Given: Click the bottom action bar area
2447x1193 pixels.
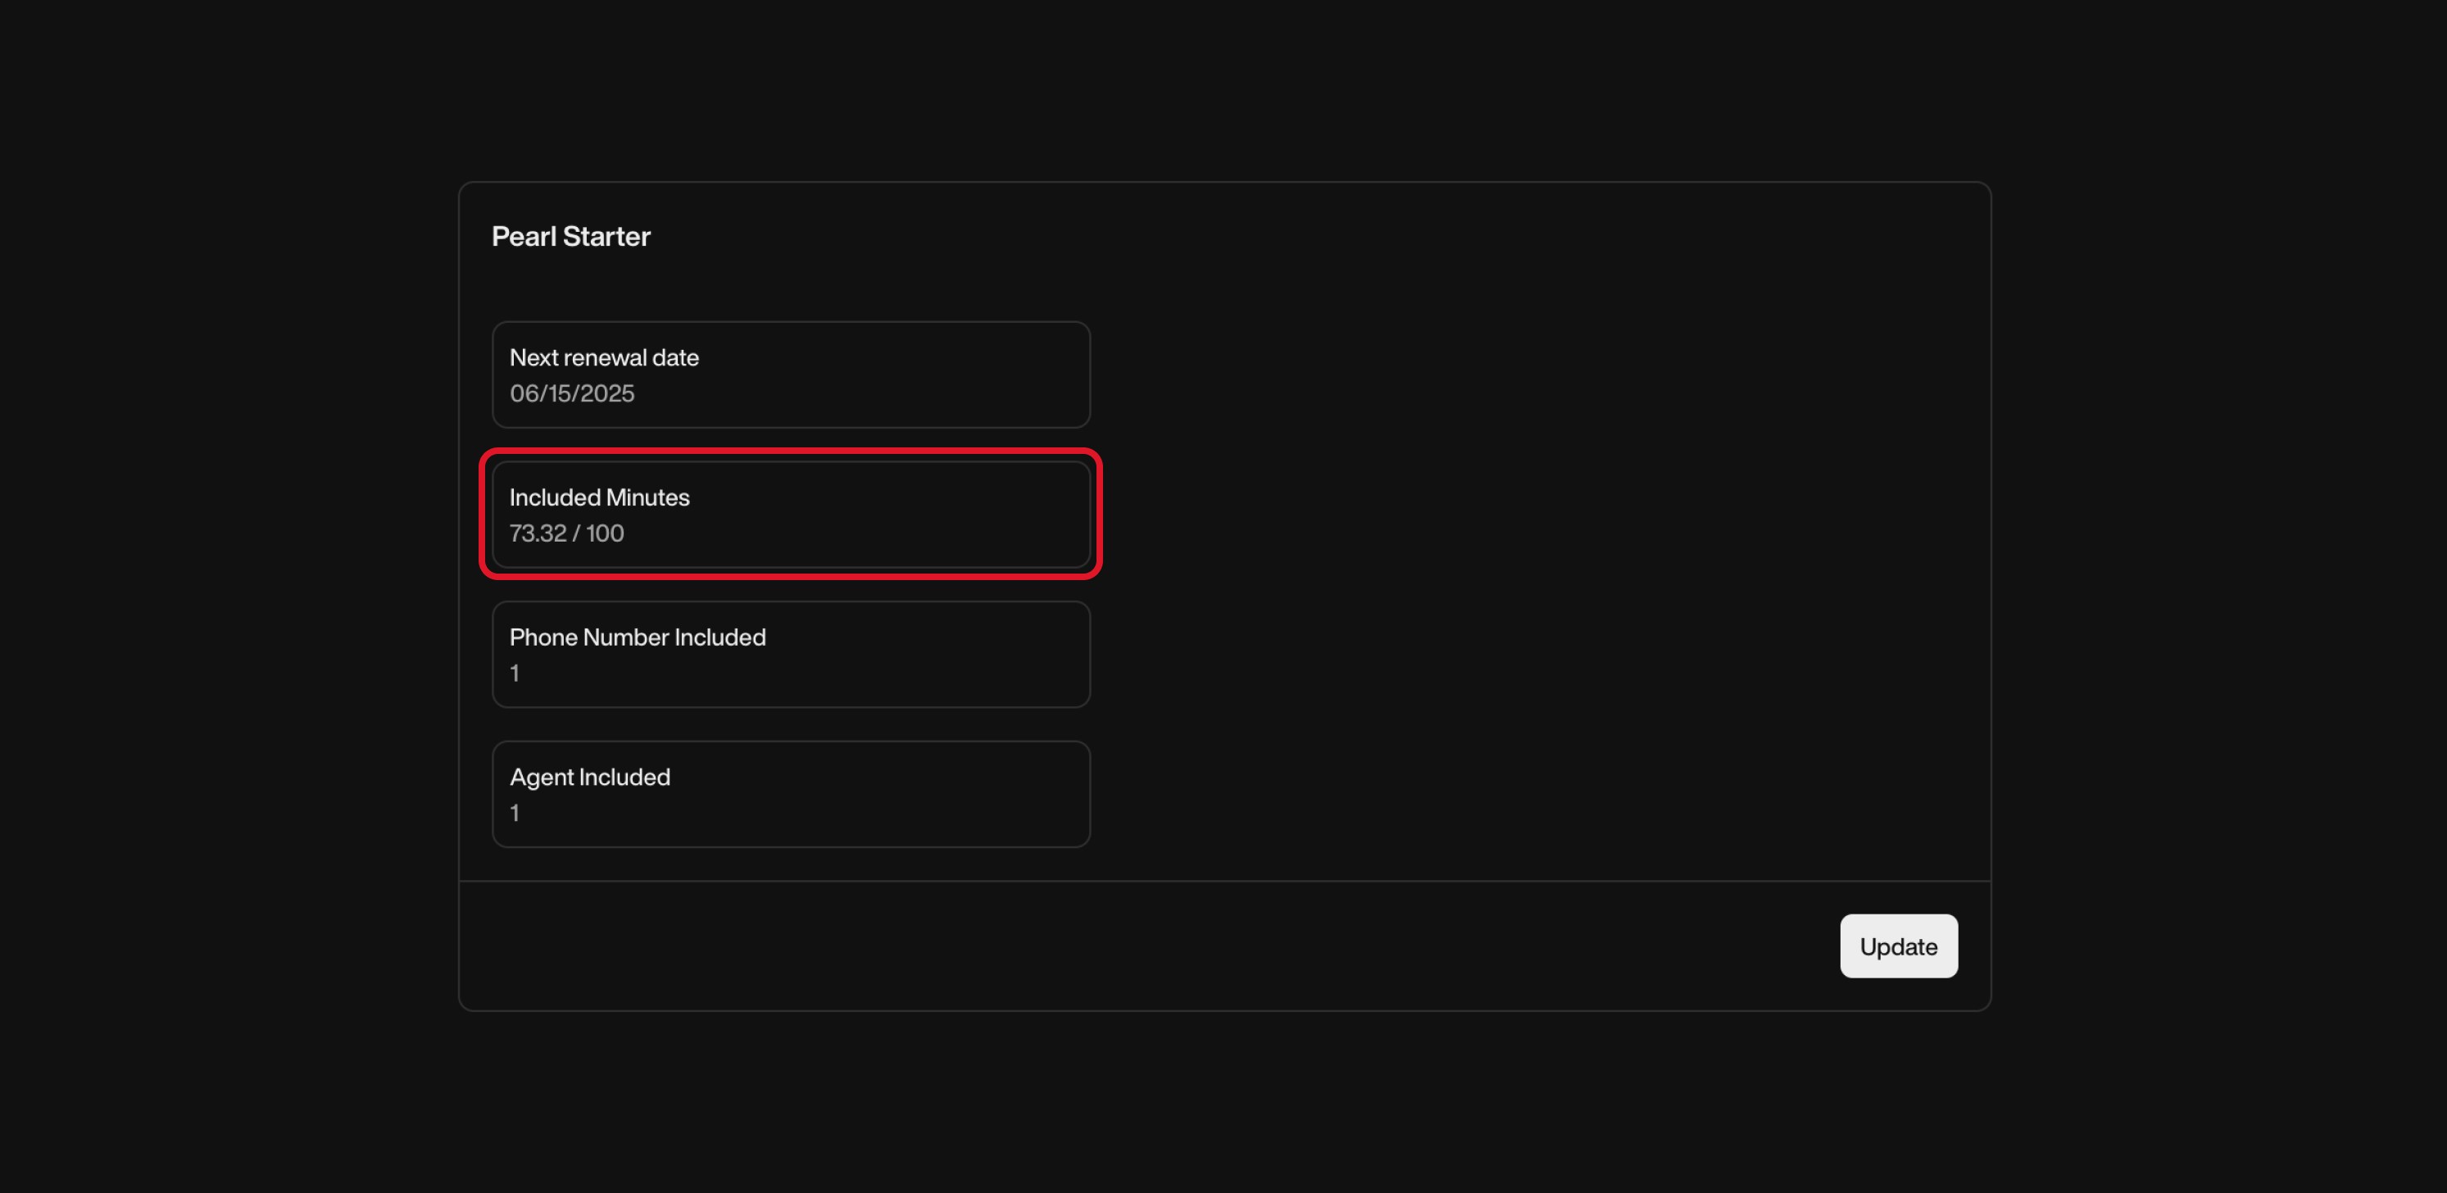Looking at the screenshot, I should (x=1223, y=946).
